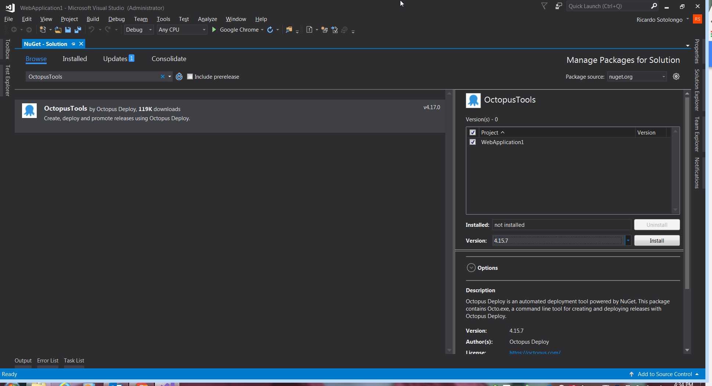Open the Output panel tab
The image size is (712, 386).
tap(23, 361)
